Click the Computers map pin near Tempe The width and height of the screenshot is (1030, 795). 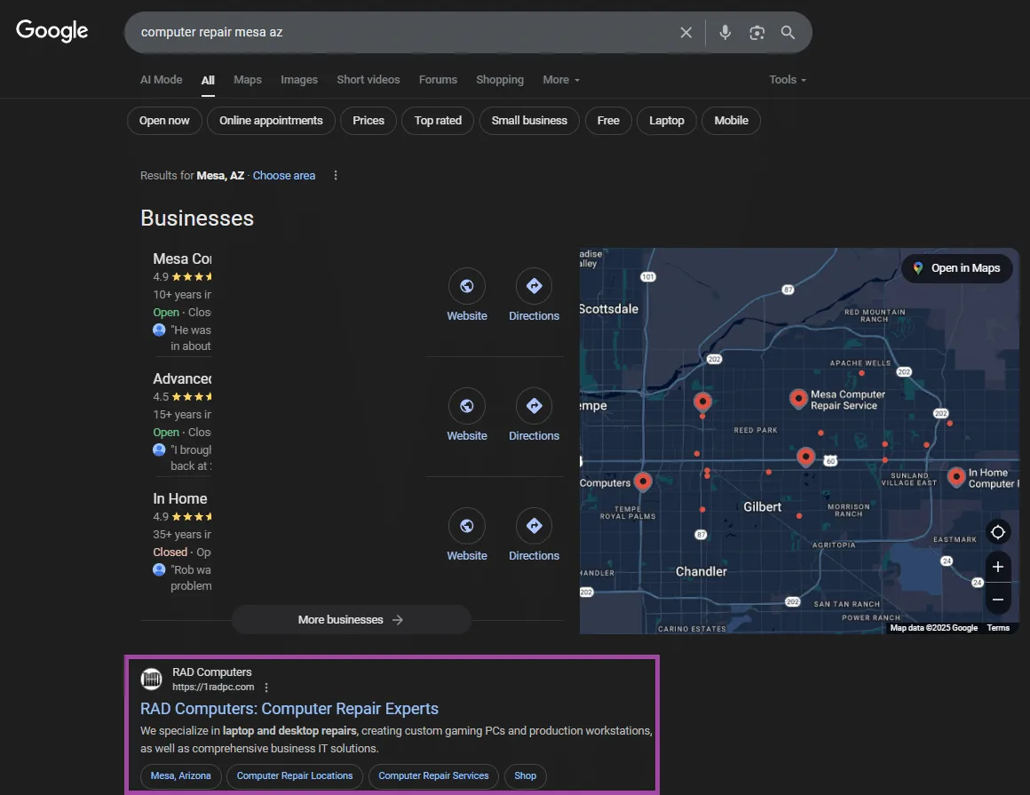click(643, 481)
